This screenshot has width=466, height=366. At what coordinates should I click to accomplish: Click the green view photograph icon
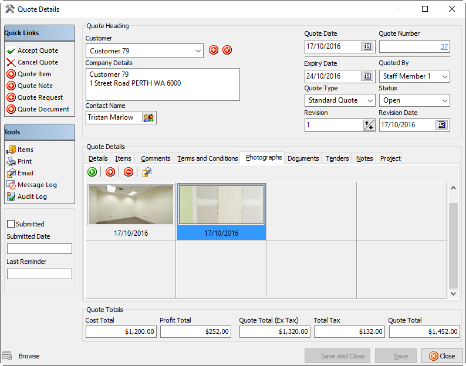point(92,172)
